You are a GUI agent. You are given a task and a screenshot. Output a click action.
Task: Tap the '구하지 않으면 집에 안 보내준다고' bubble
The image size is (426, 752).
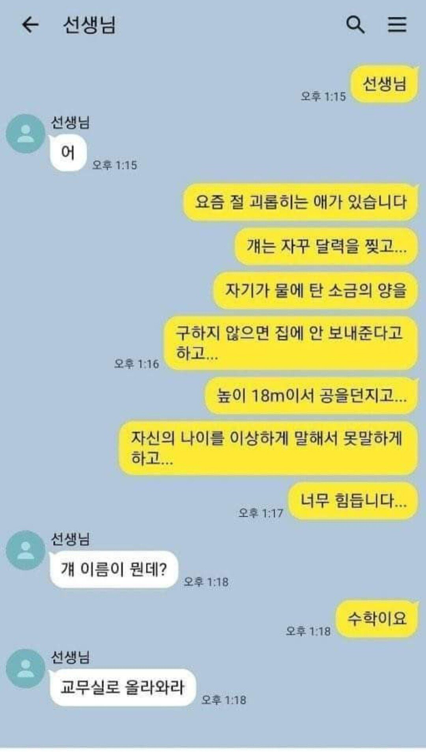point(291,343)
